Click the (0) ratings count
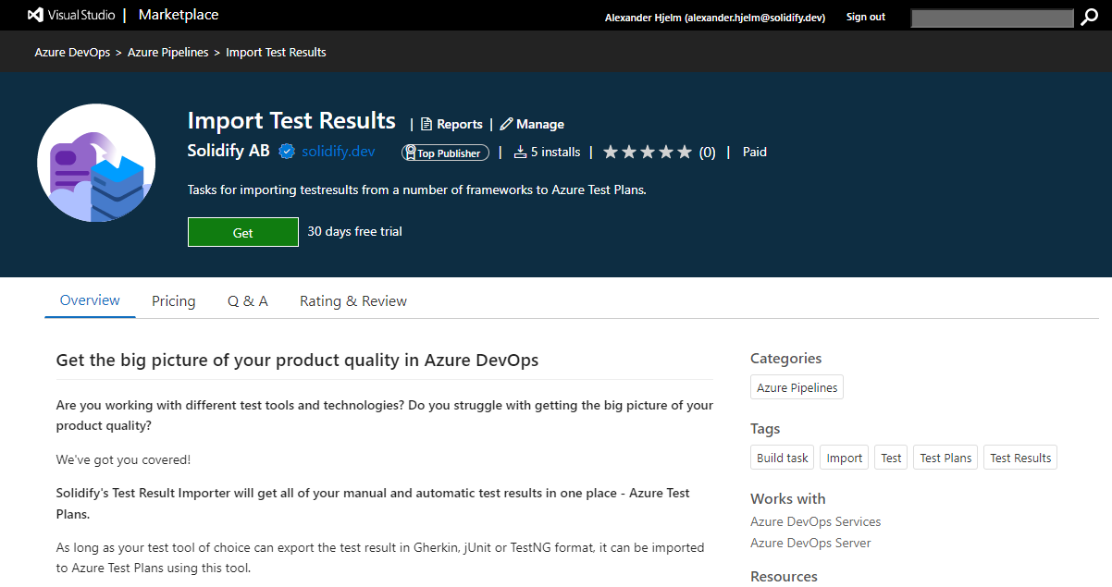This screenshot has width=1112, height=587. click(x=707, y=153)
